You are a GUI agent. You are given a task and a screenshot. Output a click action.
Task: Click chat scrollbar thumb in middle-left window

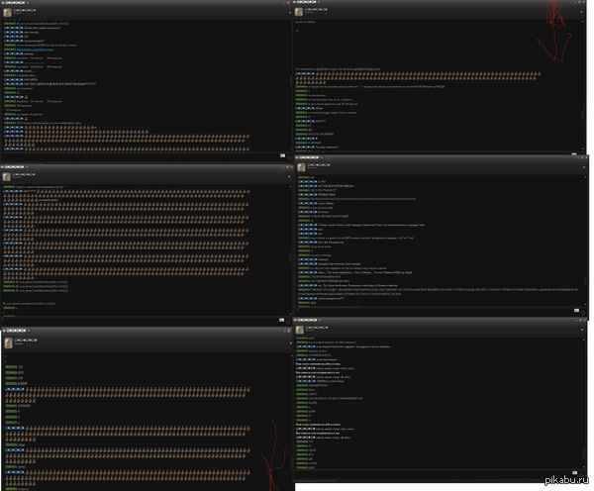[x=290, y=258]
